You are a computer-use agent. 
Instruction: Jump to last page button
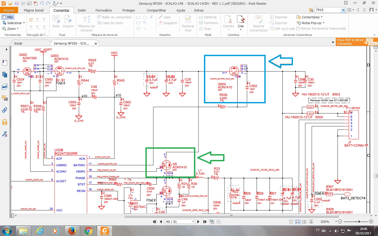205,222
